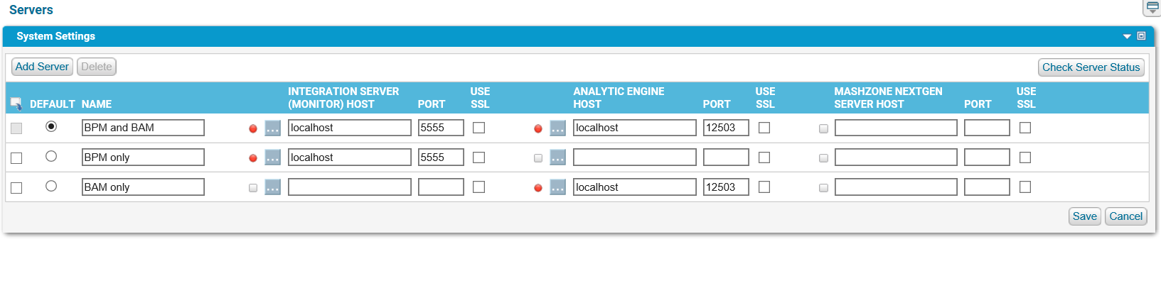
Task: Cancel the server settings changes
Action: (1126, 216)
